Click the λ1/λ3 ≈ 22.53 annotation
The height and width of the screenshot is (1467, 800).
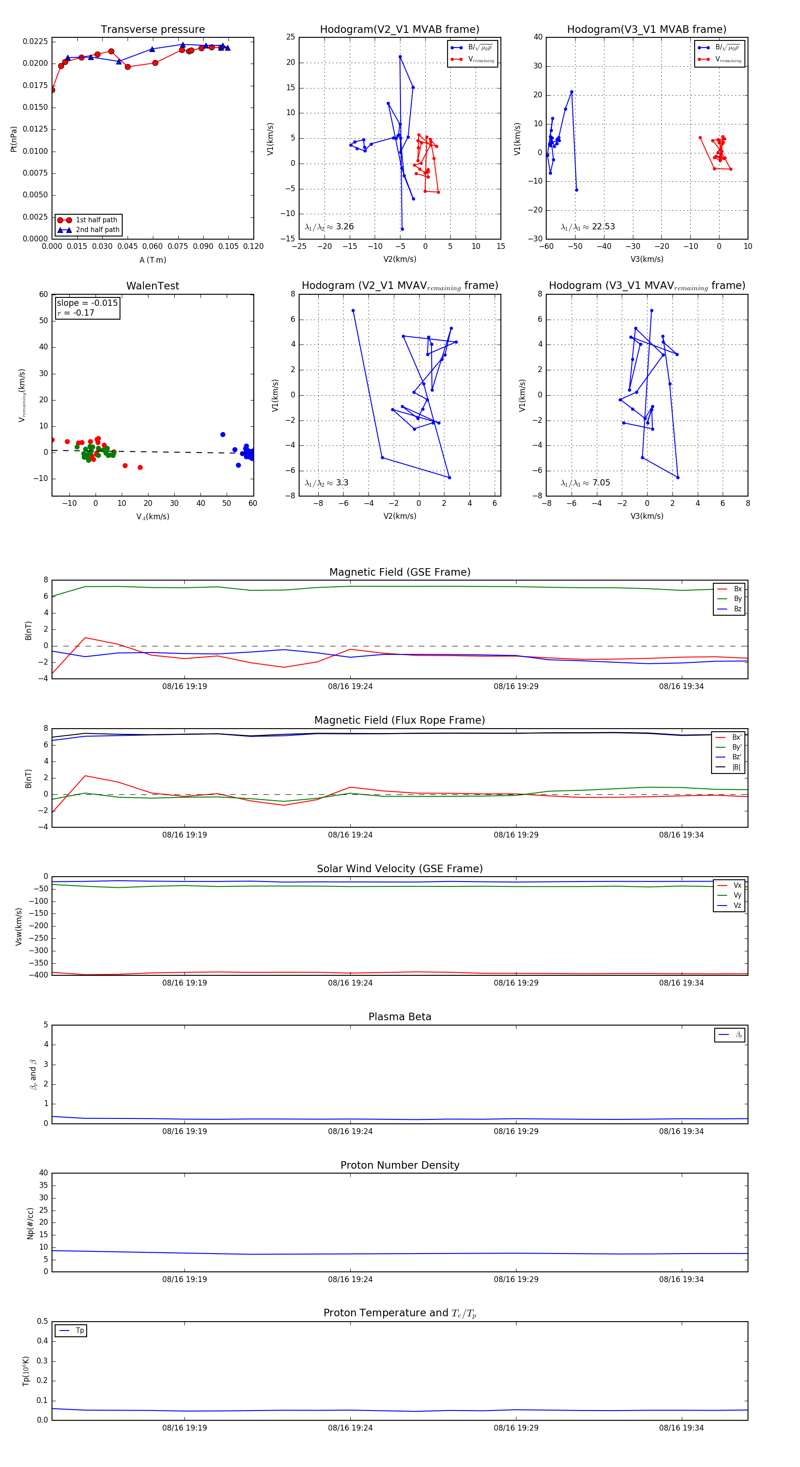[x=588, y=227]
